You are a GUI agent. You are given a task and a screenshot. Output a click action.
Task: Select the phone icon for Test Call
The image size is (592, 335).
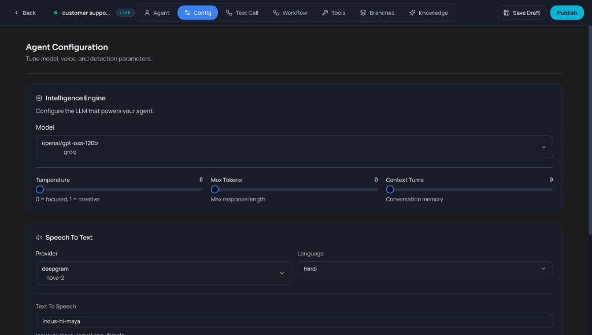coord(230,12)
